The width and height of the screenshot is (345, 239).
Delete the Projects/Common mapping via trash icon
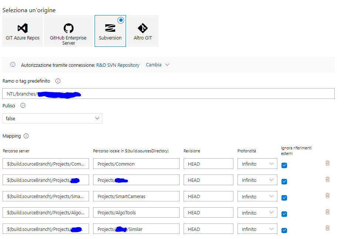click(327, 163)
